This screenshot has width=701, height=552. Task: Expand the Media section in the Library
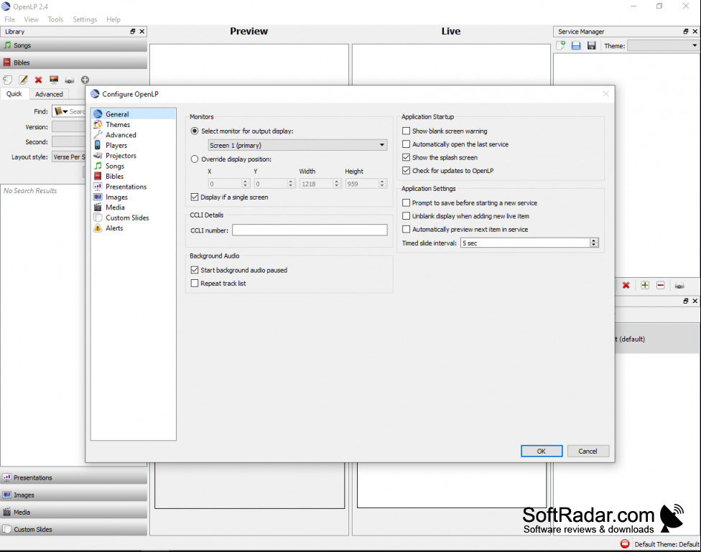point(74,512)
